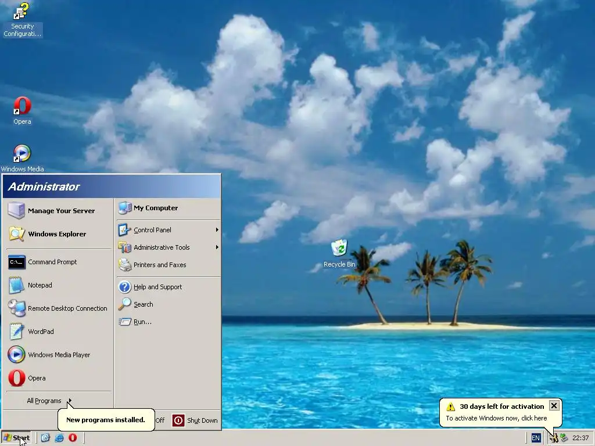Click the Windows Explorer folder icon
This screenshot has width=595, height=446.
coord(17,233)
